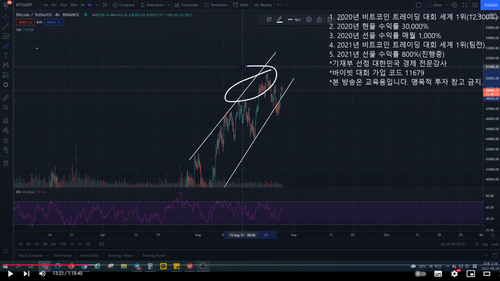
Task: Toggle log scale mode
Action: click(485, 244)
